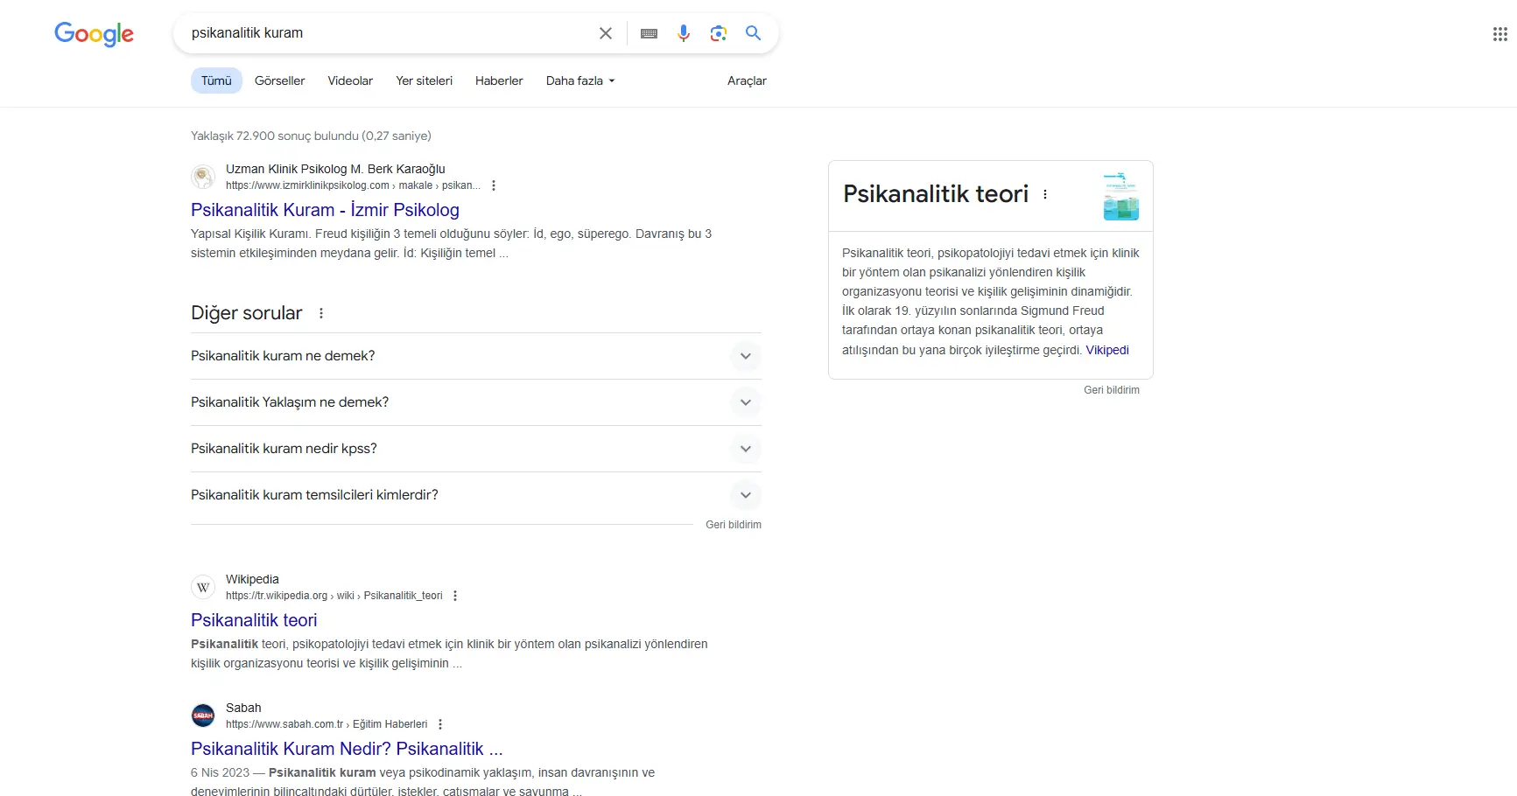Open options menu beside Diğer sorular heading

(x=321, y=313)
